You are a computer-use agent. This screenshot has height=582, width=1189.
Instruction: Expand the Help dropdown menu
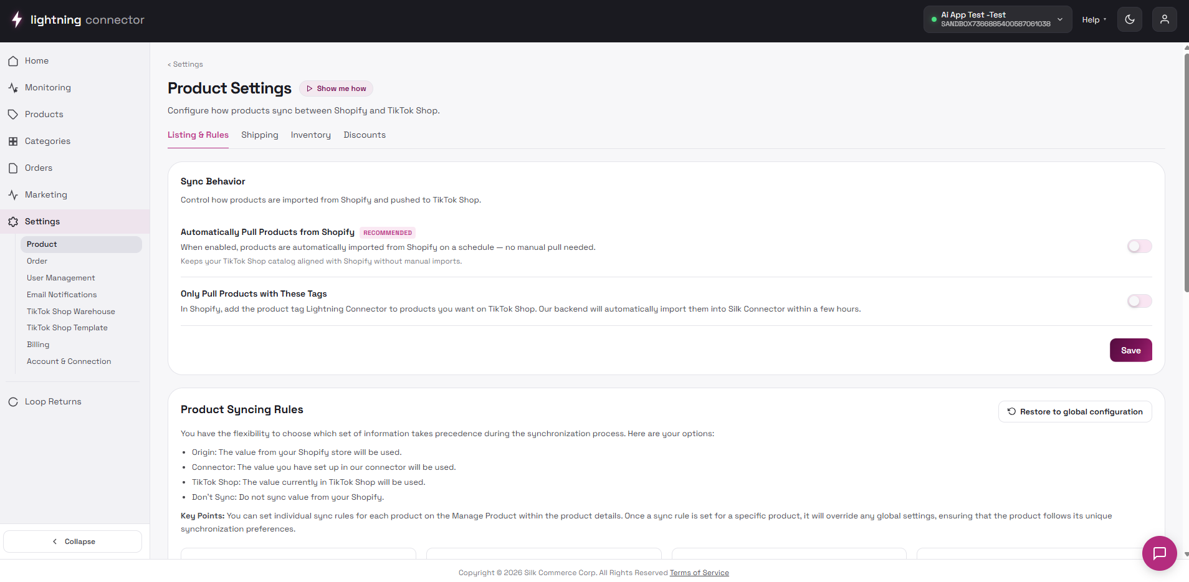[1094, 20]
